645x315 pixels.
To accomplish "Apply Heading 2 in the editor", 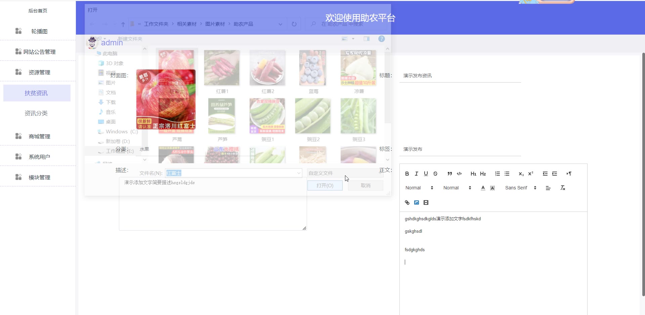I will pos(483,174).
